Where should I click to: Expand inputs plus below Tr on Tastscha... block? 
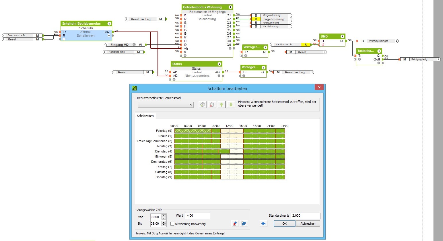(359, 59)
